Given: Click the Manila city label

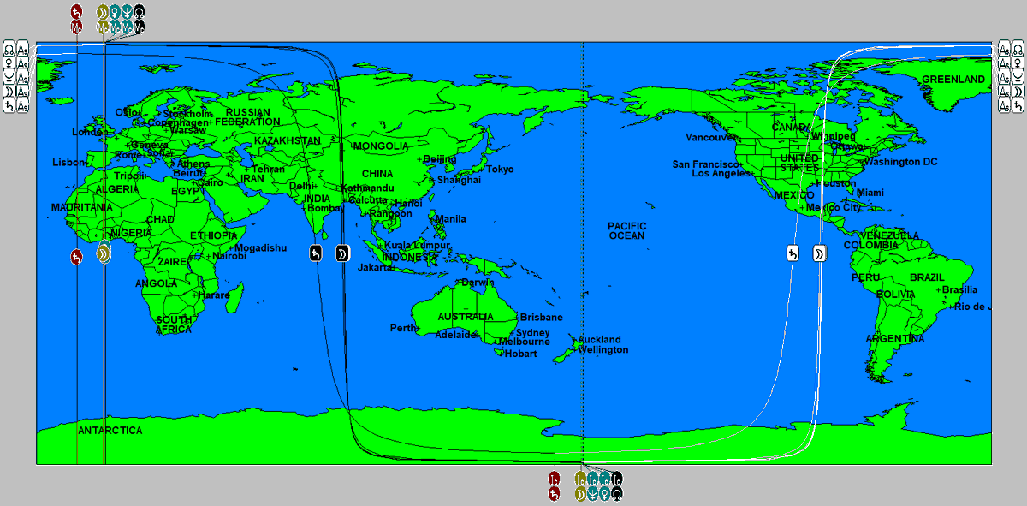Looking at the screenshot, I should [451, 218].
